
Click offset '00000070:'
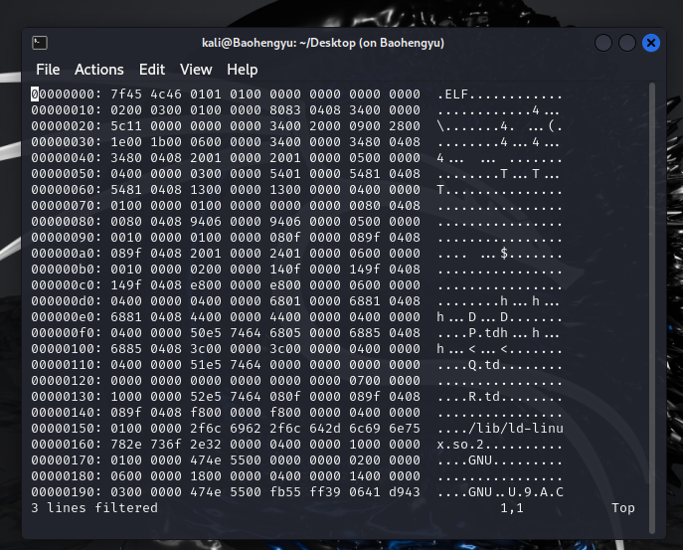(x=67, y=205)
